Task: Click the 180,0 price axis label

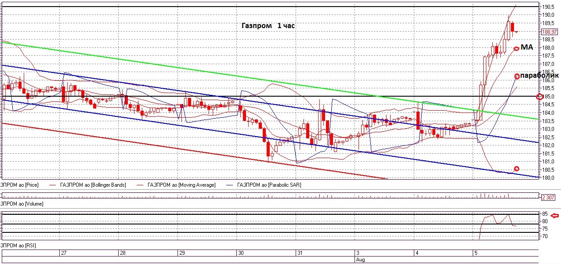Action: [547, 178]
